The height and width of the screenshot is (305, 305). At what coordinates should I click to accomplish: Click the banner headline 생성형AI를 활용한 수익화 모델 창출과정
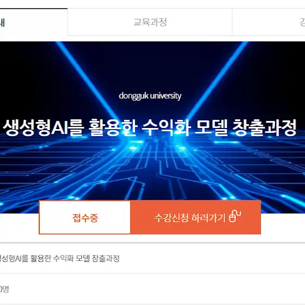tap(150, 127)
